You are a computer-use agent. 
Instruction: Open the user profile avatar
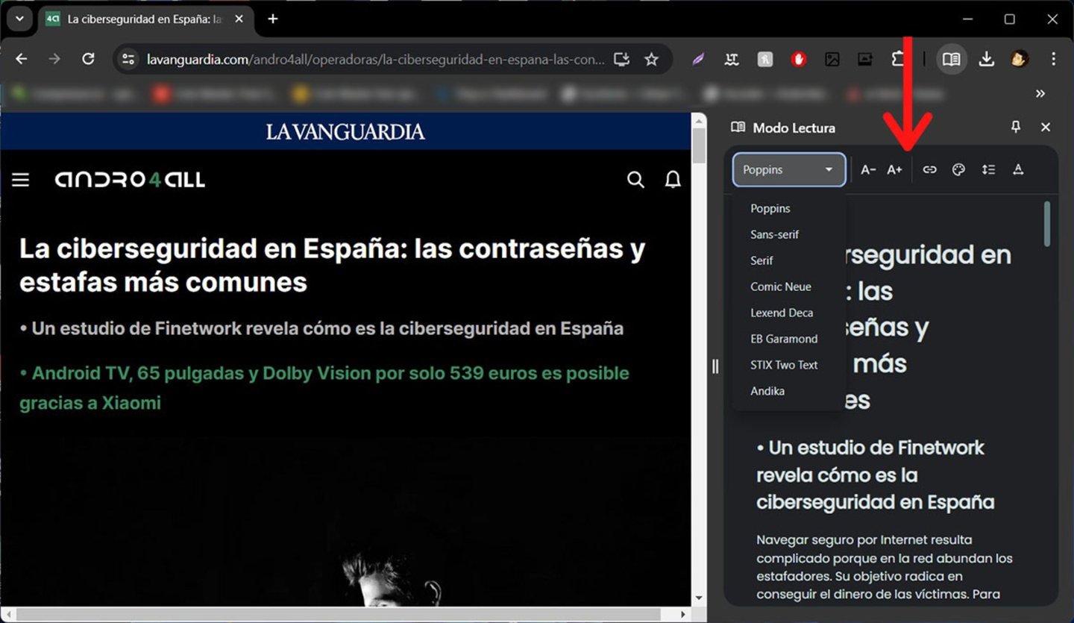point(1020,59)
